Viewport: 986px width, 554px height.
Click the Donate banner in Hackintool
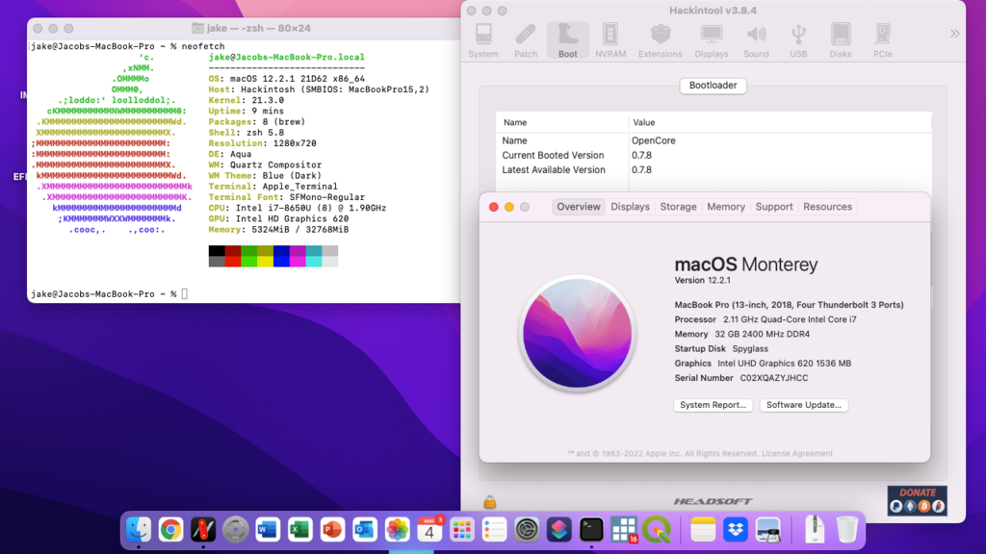917,500
